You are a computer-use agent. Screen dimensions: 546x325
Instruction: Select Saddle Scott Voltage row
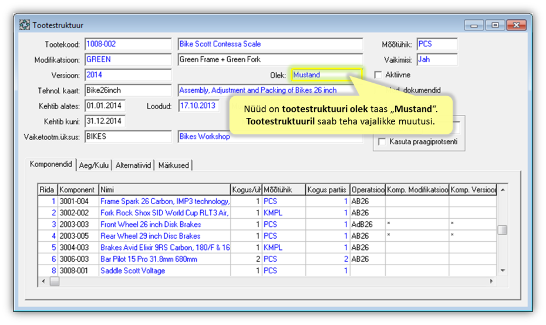[267, 270]
